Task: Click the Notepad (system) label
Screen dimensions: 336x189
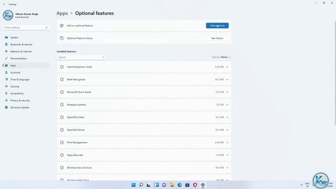Action: [77, 105]
